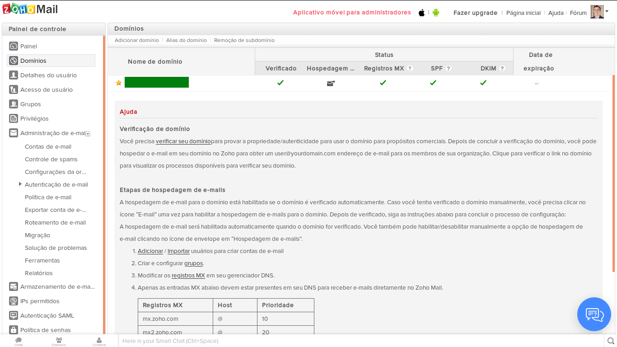Open Channels in the bottom bar
Viewport: 617px width, 347px height.
[59, 342]
